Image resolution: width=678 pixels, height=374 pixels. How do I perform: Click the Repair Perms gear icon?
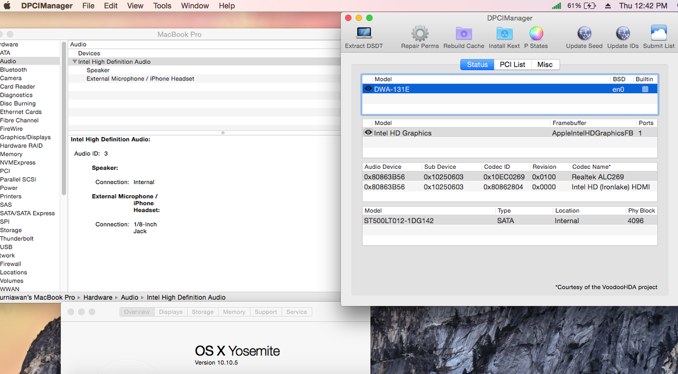[x=420, y=33]
